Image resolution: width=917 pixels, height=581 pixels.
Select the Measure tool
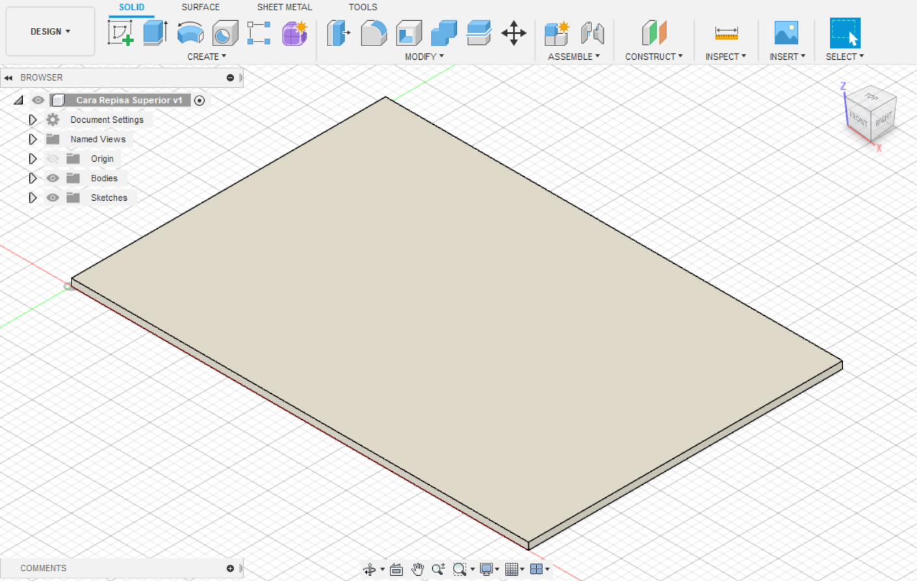click(x=726, y=32)
